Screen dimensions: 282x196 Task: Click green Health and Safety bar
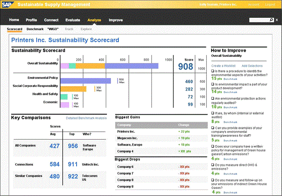64,97
